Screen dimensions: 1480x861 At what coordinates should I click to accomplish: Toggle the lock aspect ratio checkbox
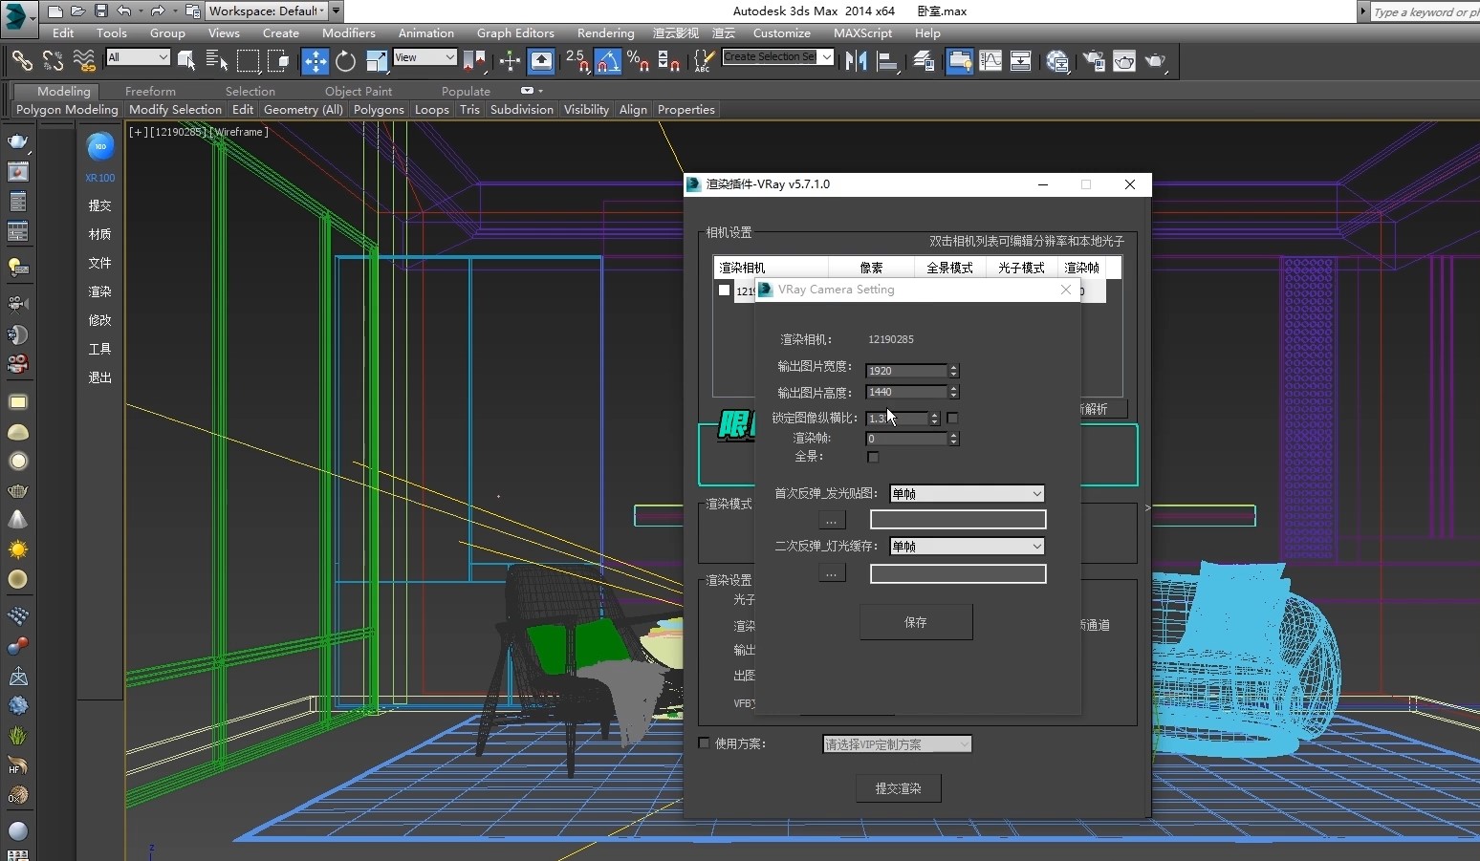pos(952,418)
